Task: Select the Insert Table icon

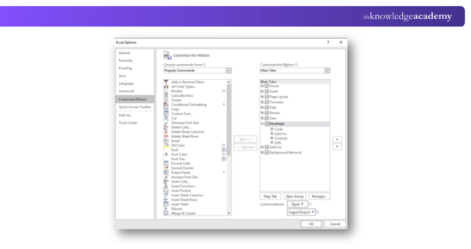Action: pyautogui.click(x=166, y=204)
